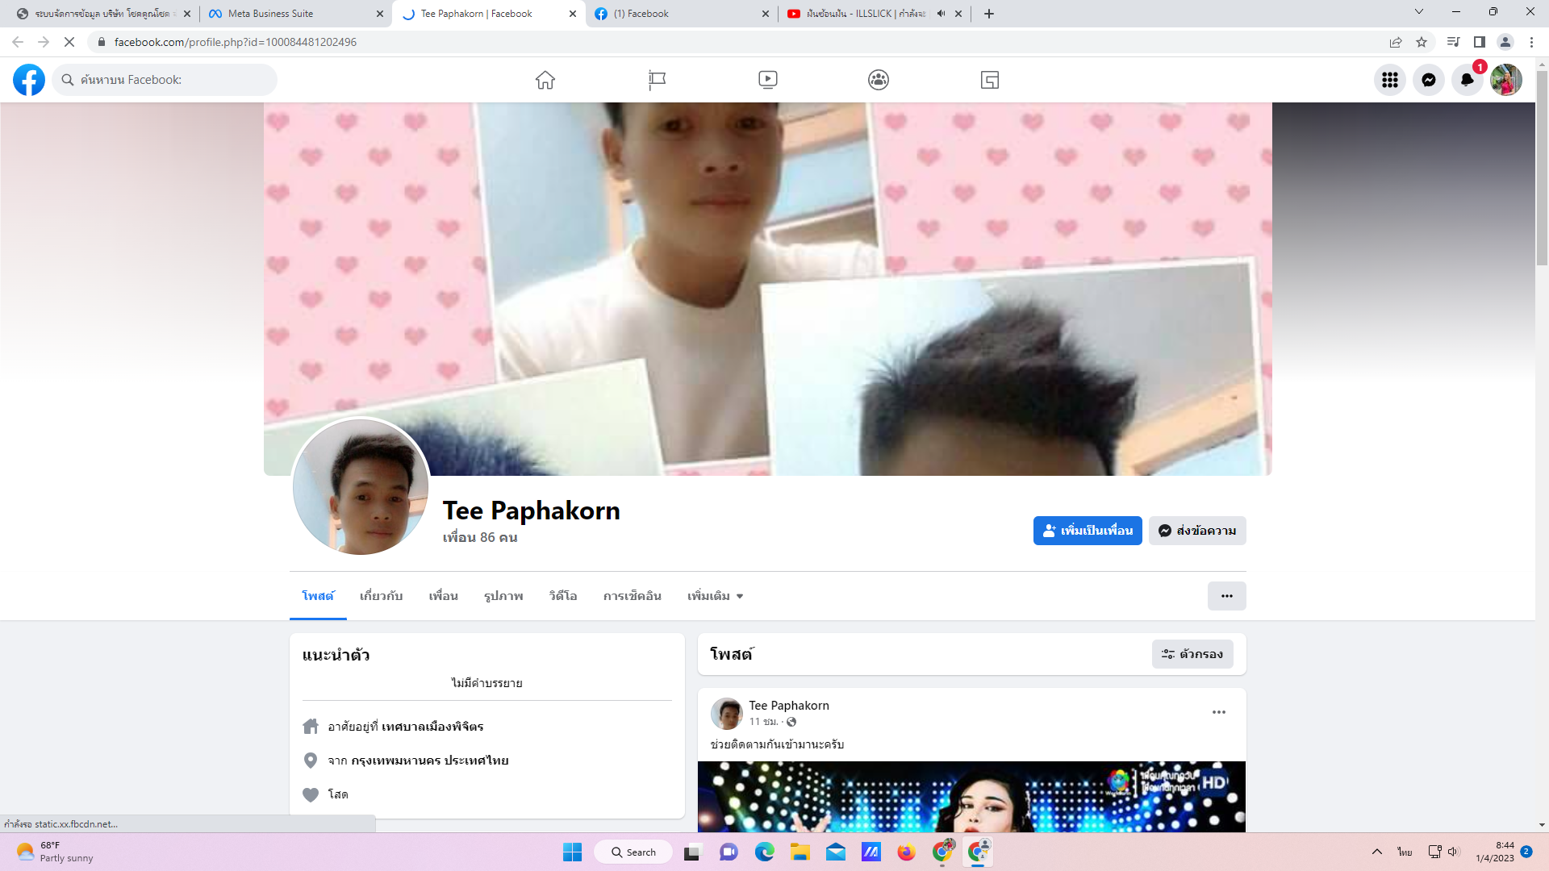Open the Messenger icon in header
This screenshot has width=1549, height=871.
coord(1429,80)
